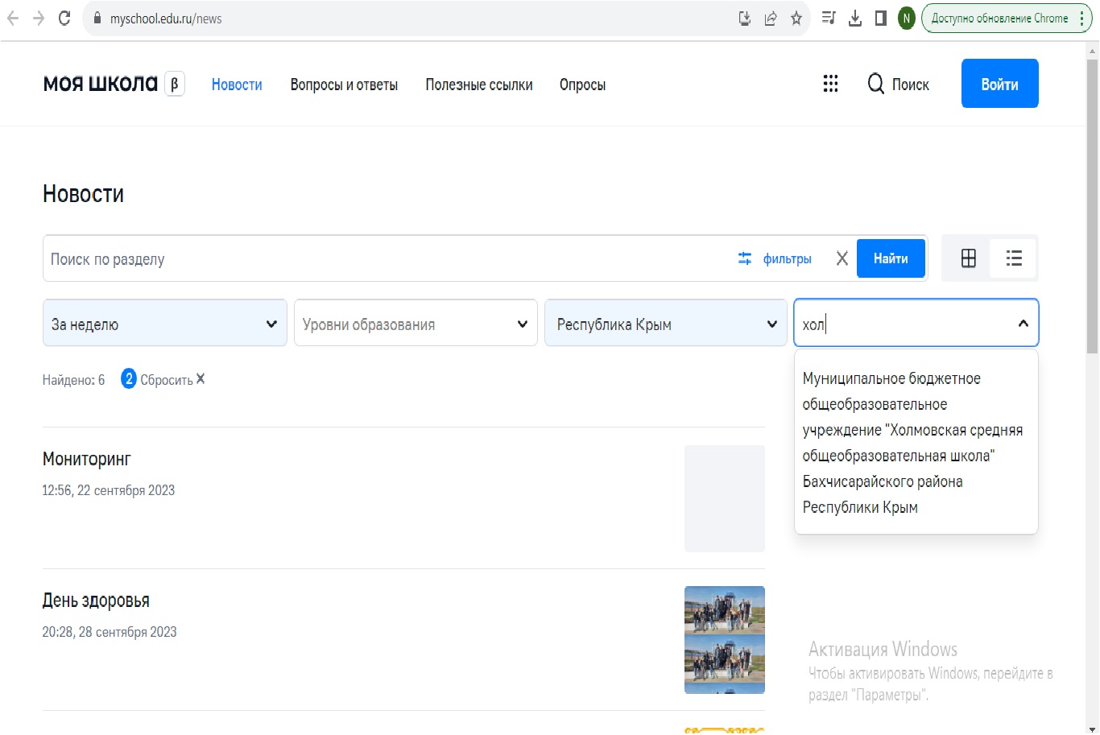The width and height of the screenshot is (1100, 735).
Task: Click the Найти search button
Action: pos(890,258)
